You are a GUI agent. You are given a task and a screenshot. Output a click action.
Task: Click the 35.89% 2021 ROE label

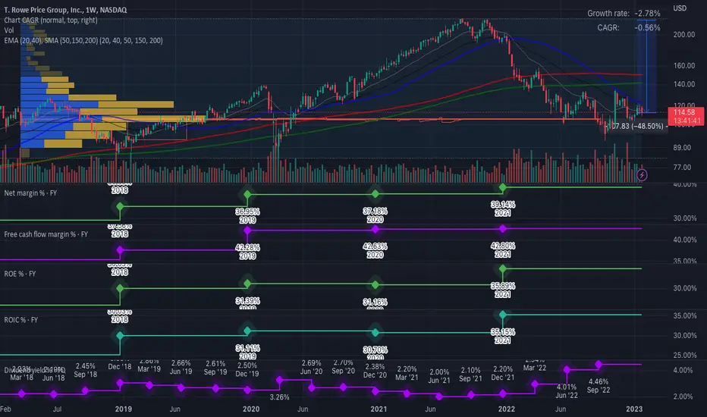pyautogui.click(x=503, y=290)
